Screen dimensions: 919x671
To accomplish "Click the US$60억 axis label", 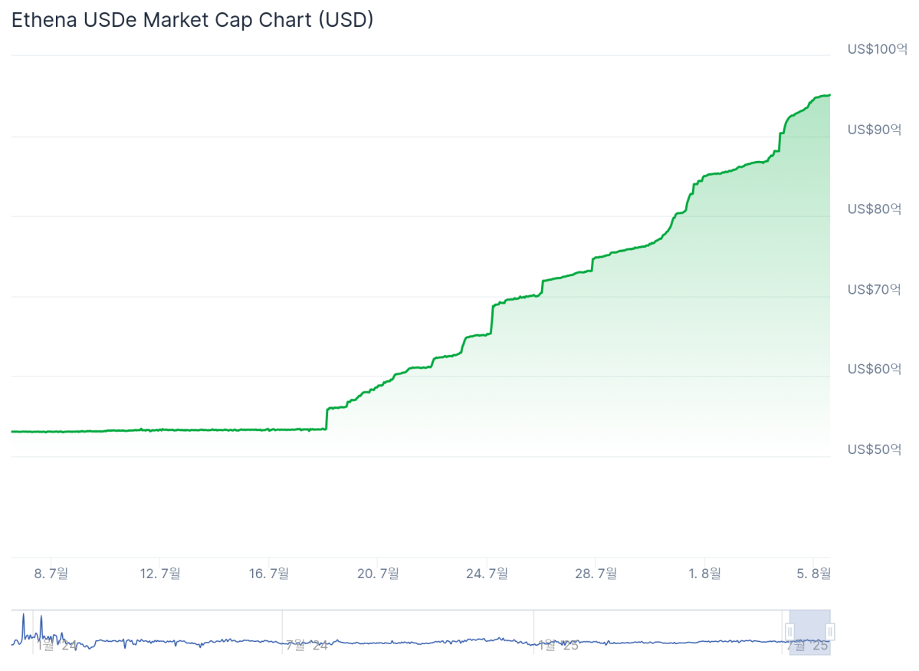I will [x=874, y=369].
